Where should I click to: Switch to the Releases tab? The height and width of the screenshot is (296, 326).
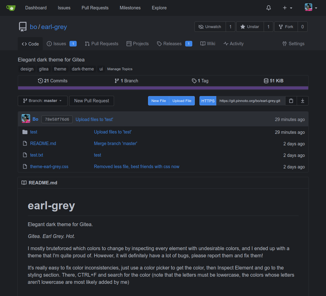click(175, 44)
